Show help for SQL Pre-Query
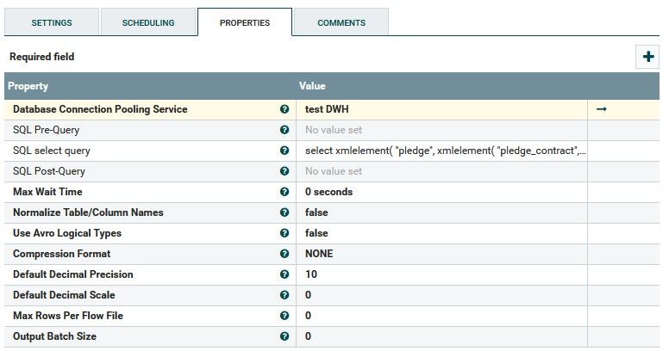The height and width of the screenshot is (351, 669). [284, 130]
